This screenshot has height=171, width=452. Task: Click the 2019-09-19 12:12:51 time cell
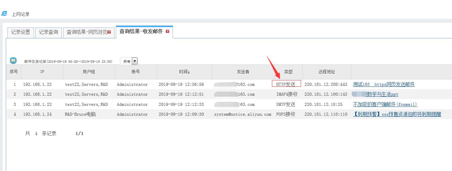[x=181, y=94]
